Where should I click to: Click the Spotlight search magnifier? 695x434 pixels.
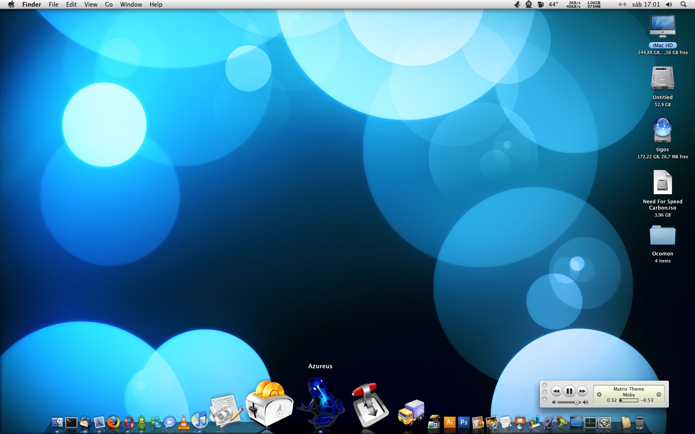(683, 4)
